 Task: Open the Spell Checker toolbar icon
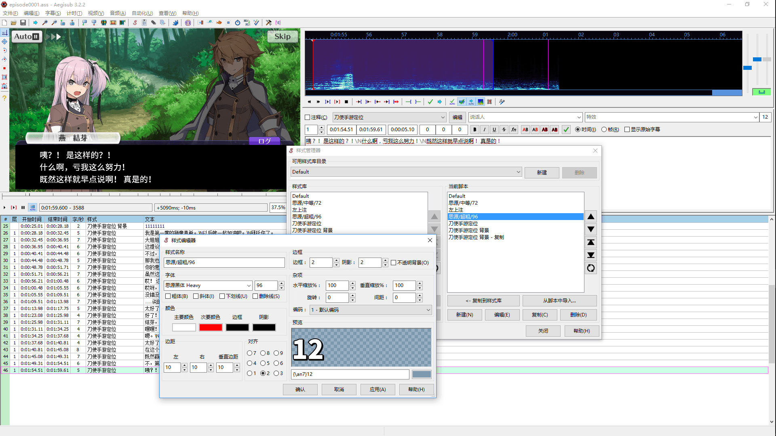point(256,23)
